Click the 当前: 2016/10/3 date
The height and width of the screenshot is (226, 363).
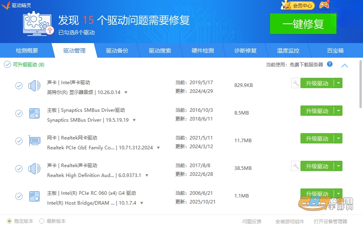pos(194,110)
